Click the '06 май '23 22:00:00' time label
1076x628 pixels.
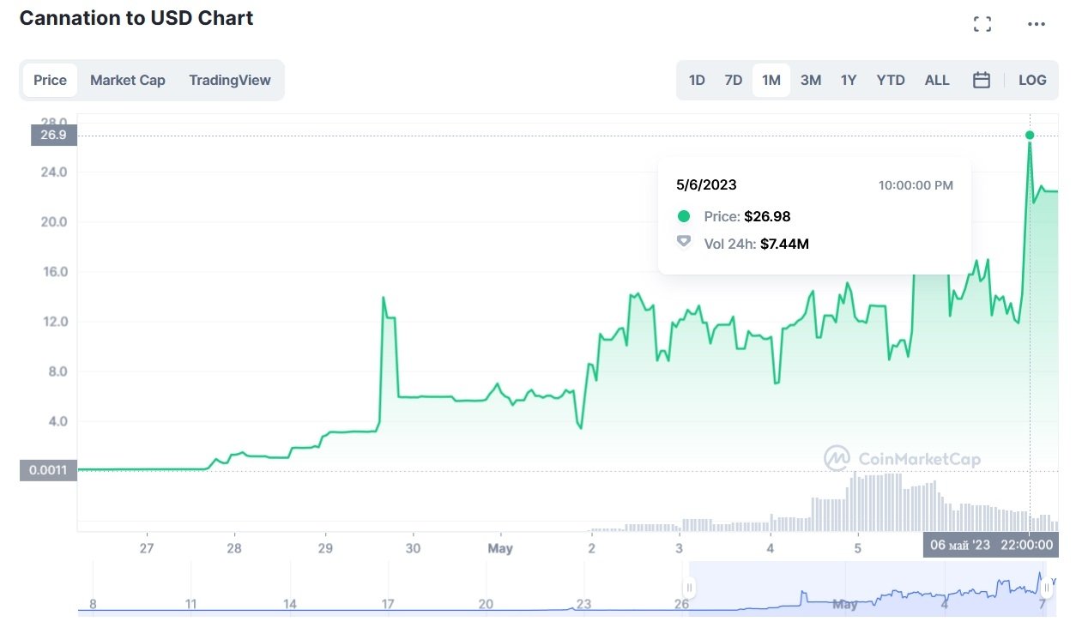pos(991,545)
